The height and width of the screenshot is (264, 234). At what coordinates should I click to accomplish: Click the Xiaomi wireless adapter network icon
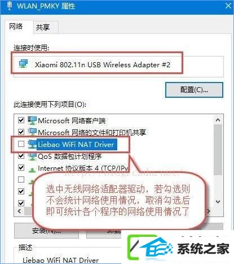[x=23, y=64]
